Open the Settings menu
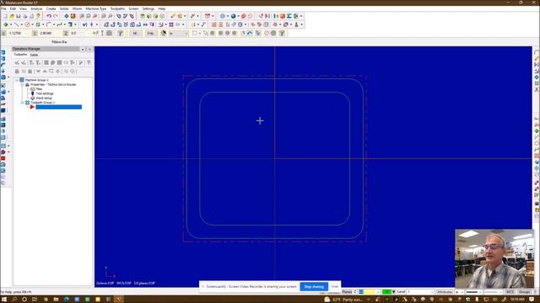 click(148, 8)
